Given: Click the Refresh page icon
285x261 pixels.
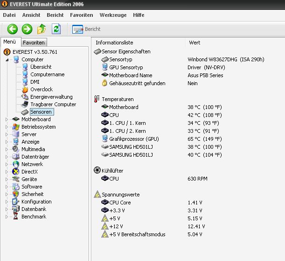Looking at the screenshot, I should (x=56, y=29).
